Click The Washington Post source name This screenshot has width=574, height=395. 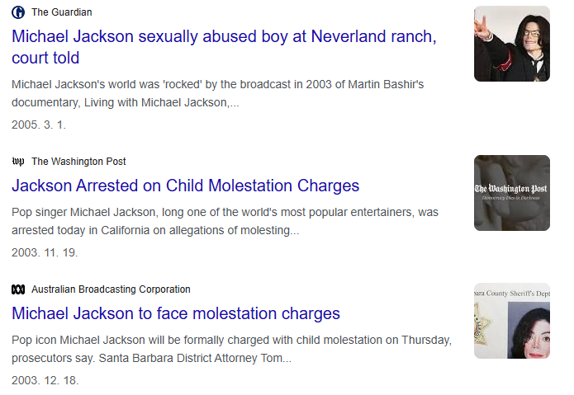[78, 162]
